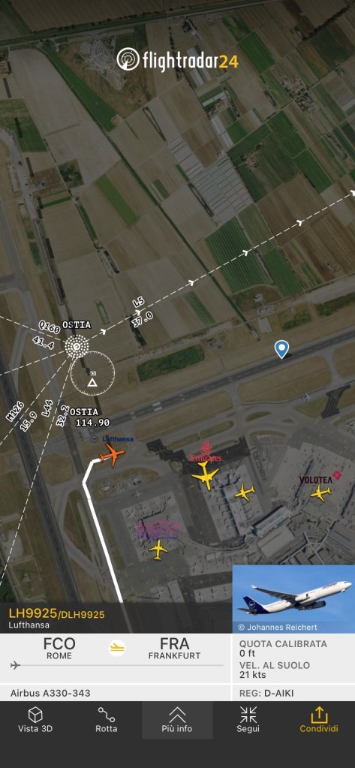Tap the flight progress bar

point(117,665)
